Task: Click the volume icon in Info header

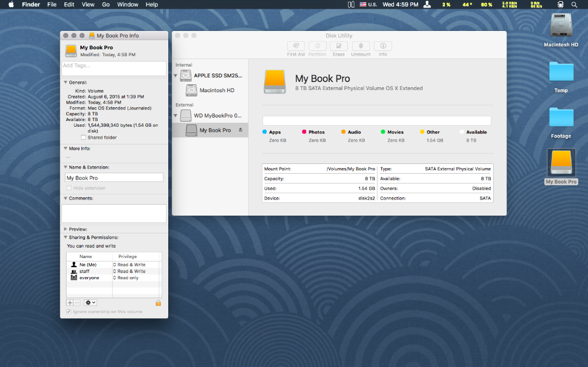Action: (x=71, y=50)
